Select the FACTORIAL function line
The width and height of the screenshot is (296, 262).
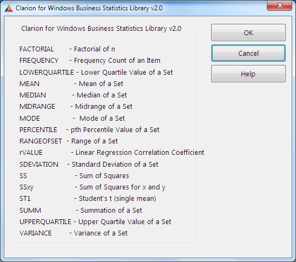67,49
